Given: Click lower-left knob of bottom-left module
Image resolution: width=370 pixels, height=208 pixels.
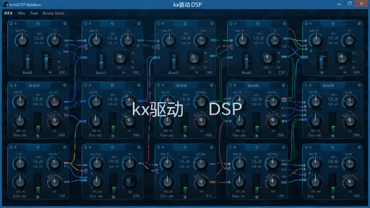Looking at the screenshot, I should (x=20, y=182).
